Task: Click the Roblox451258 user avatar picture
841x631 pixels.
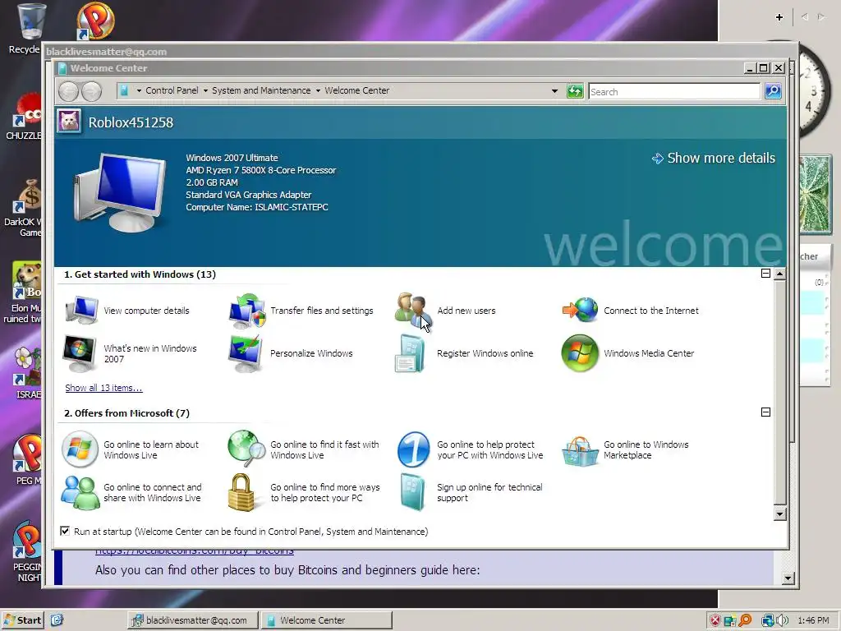Action: (69, 121)
